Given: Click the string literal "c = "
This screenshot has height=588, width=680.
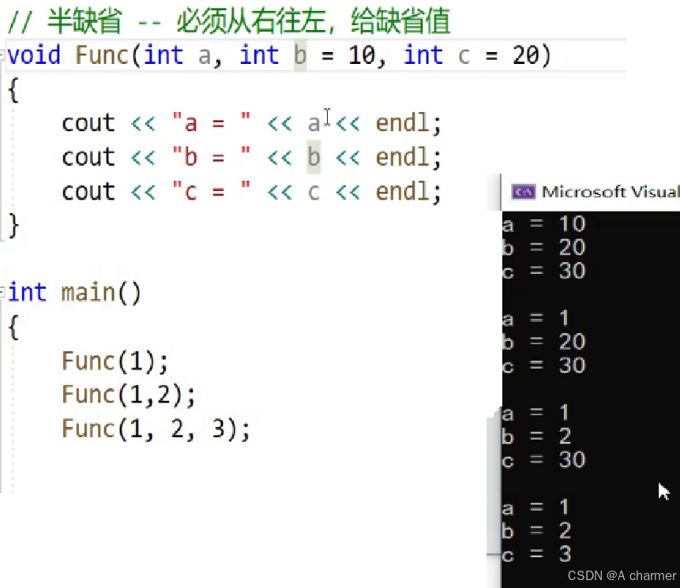Looking at the screenshot, I should (x=212, y=191).
